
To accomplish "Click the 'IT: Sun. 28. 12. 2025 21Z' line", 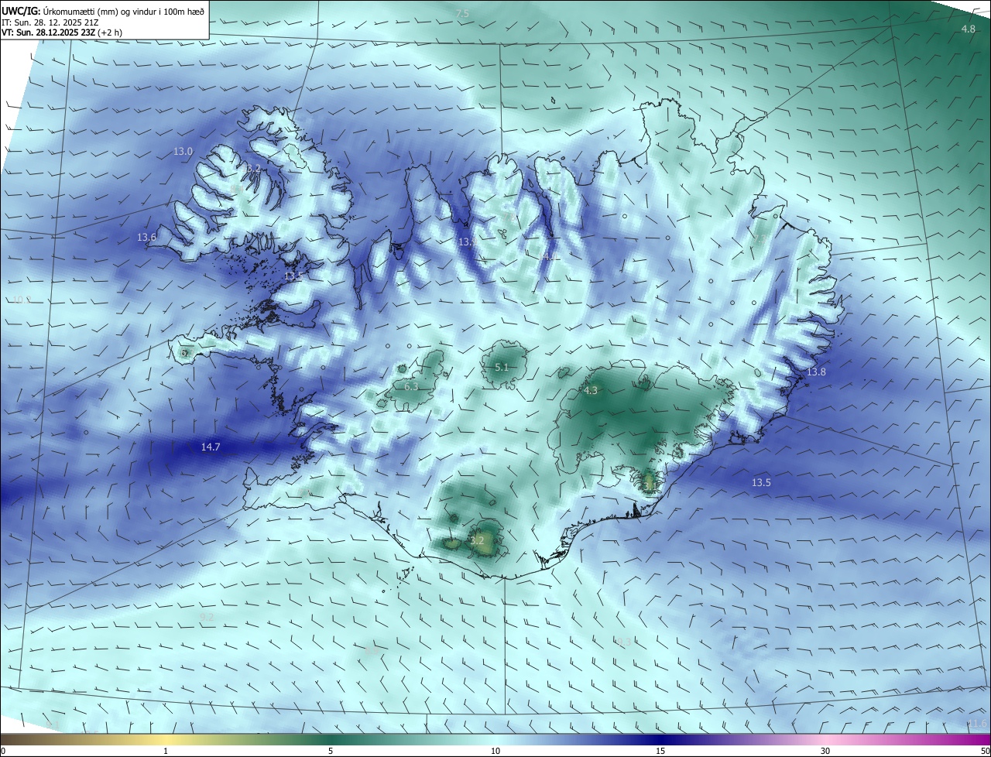I will (50, 22).
